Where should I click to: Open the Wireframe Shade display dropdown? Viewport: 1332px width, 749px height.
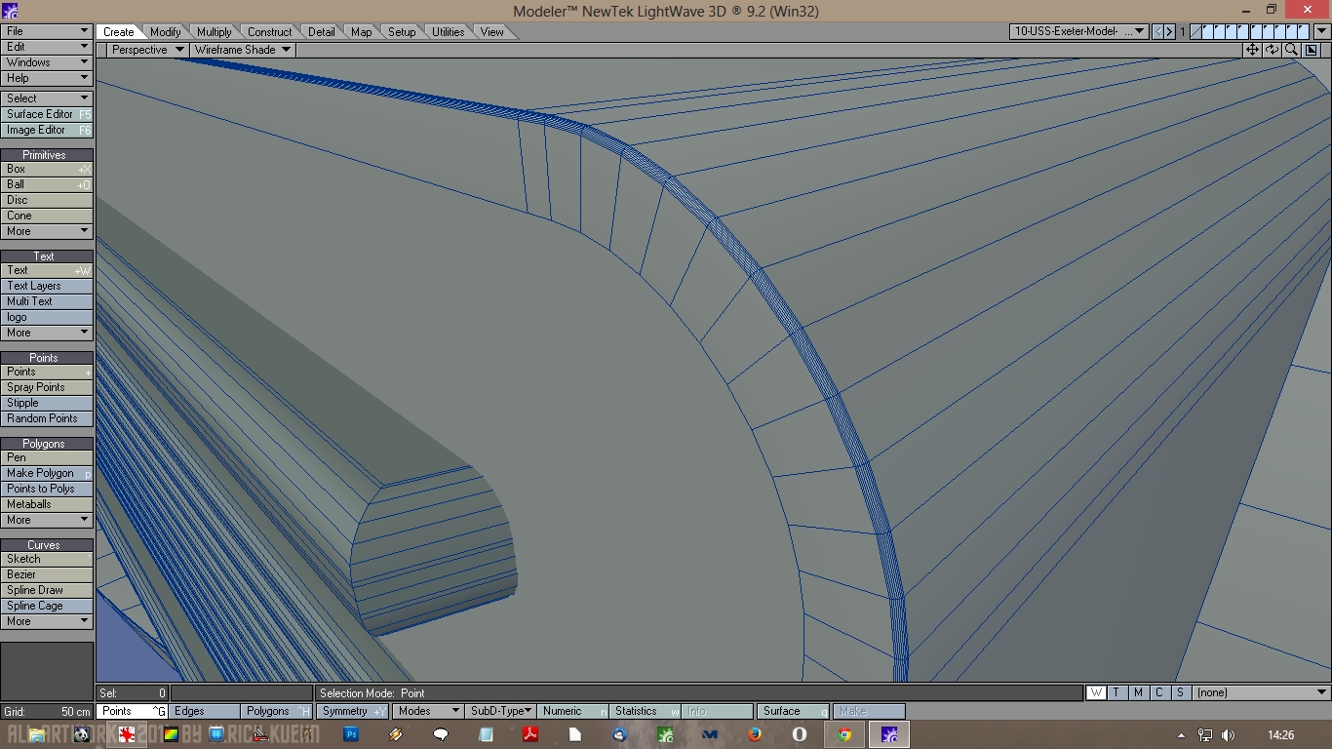pos(242,50)
